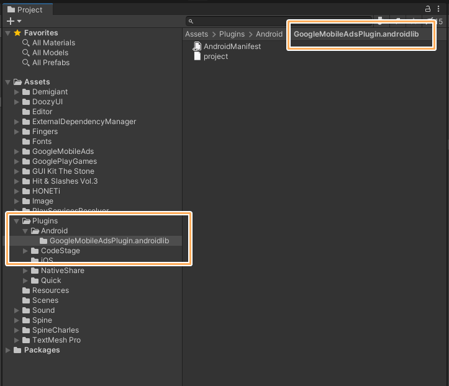449x386 pixels.
Task: Expand the Image folder arrow
Action: 17,202
